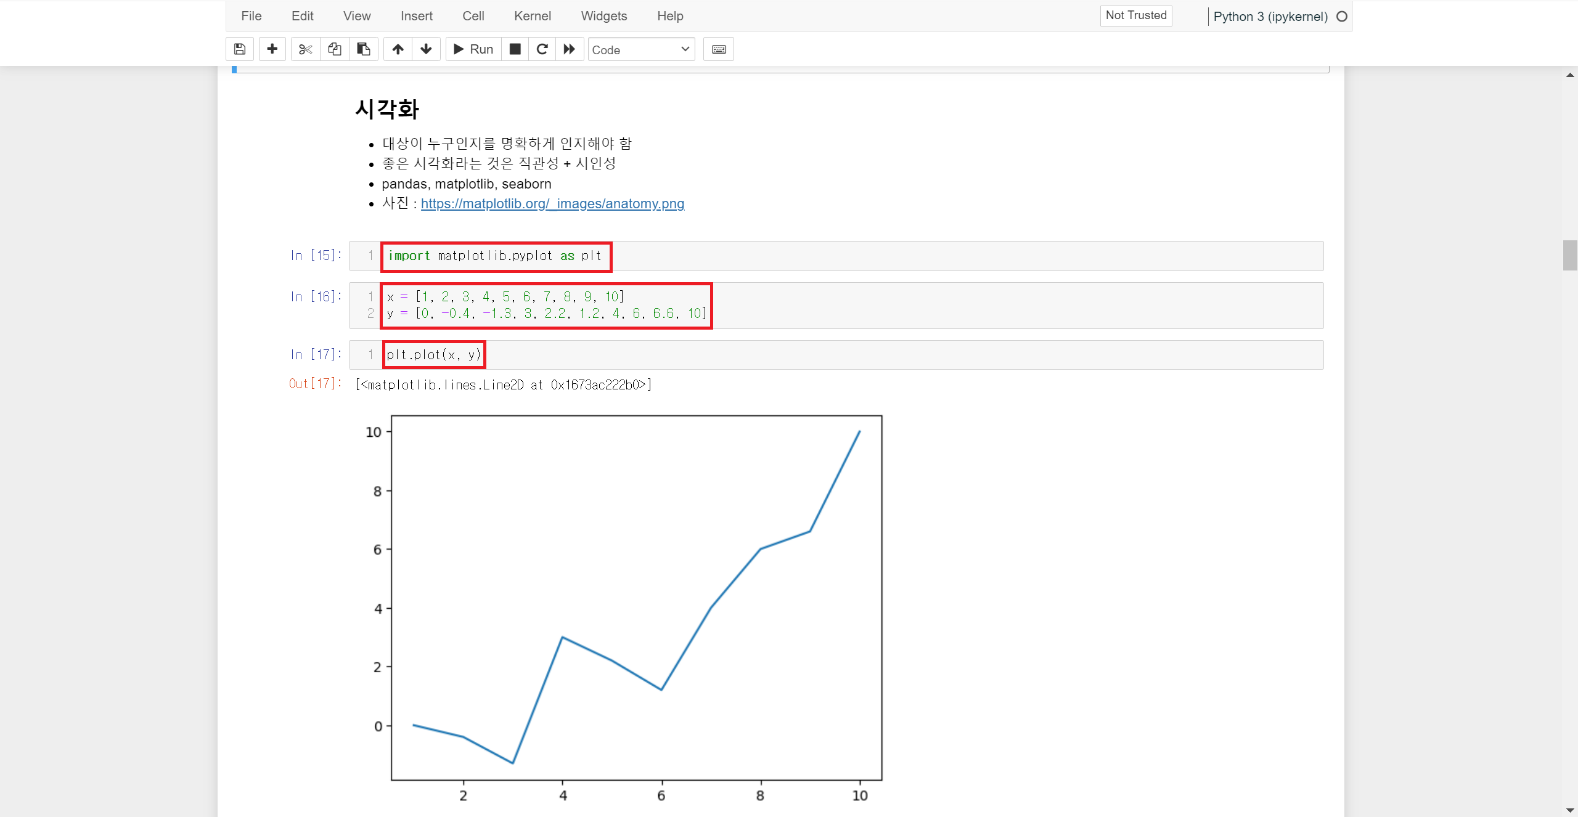
Task: Copy selected cells icon
Action: pos(335,49)
